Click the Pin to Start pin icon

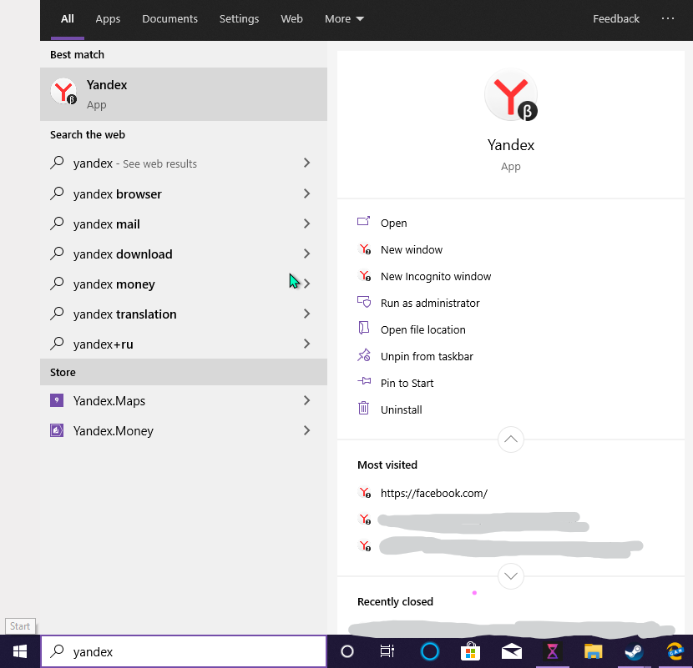(x=364, y=381)
